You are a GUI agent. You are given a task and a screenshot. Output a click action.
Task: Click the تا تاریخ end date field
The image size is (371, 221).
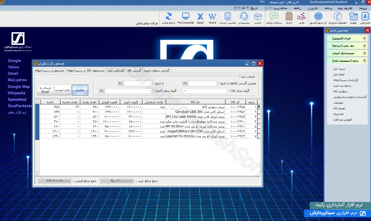(138, 84)
